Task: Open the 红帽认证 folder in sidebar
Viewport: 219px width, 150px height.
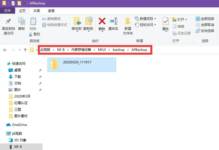Action: coord(18,103)
